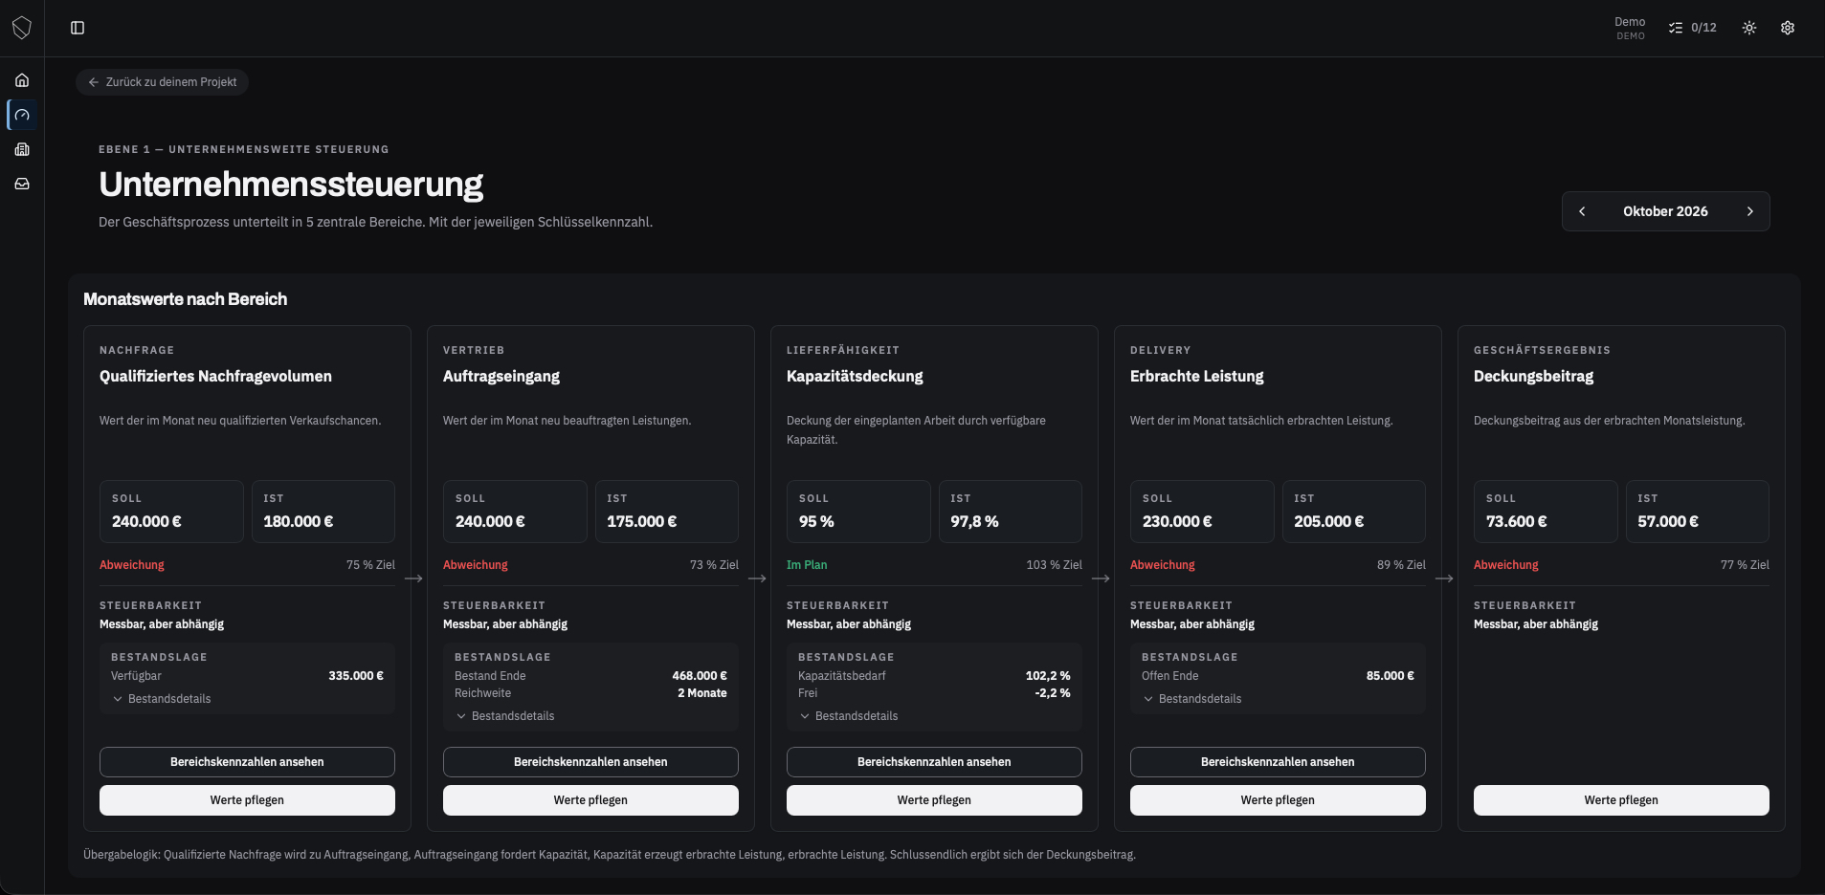This screenshot has width=1825, height=895.
Task: Open the inbox icon in sidebar
Action: coord(22,184)
